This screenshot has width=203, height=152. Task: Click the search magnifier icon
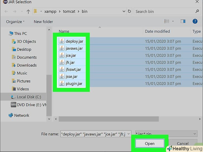click(x=197, y=11)
